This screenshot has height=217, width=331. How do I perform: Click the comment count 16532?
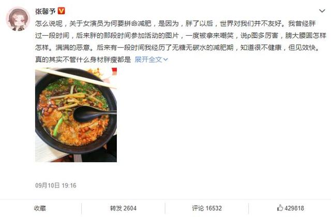pos(214,208)
